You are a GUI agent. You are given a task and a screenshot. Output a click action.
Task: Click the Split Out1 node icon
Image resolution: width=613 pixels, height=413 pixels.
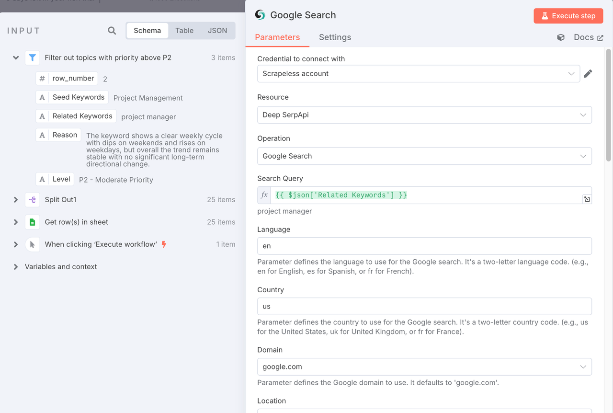click(x=32, y=200)
